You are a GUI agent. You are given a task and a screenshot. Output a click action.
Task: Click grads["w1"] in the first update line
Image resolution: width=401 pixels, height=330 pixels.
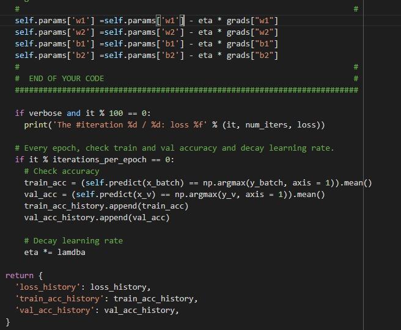(252, 20)
